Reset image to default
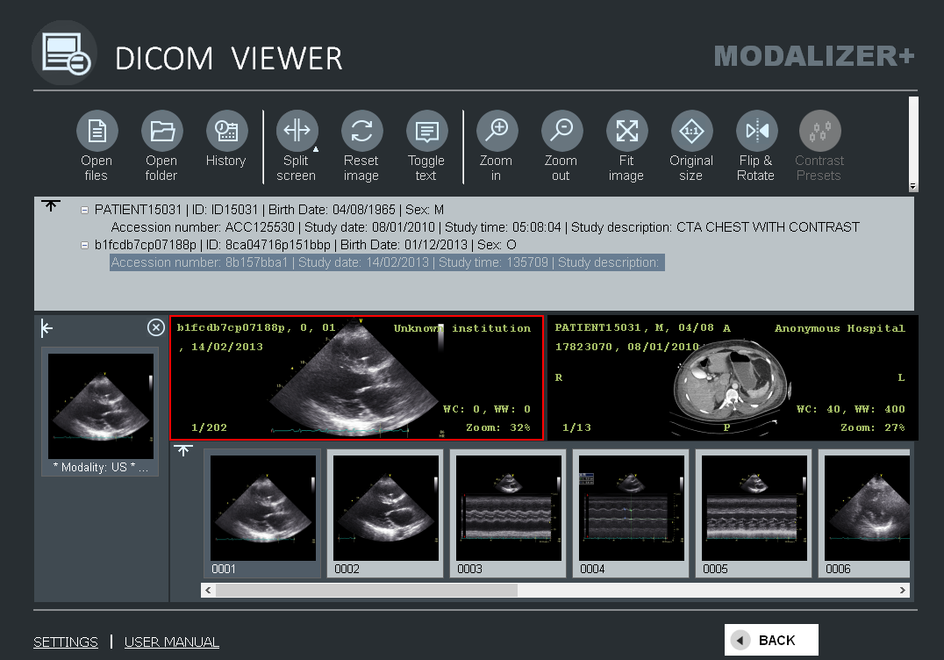 click(361, 132)
